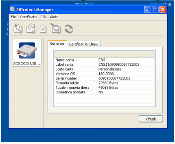175x144 pixels.
Task: Click the import certificate toolbar icon
Action: [18, 28]
